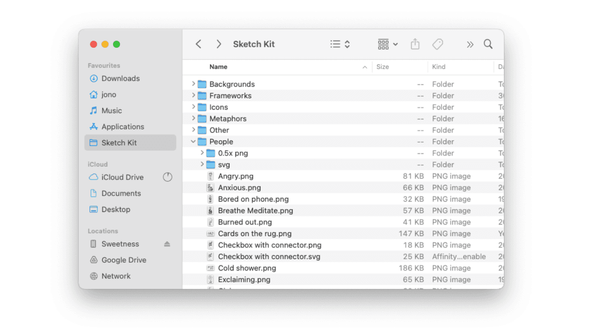The width and height of the screenshot is (590, 332).
Task: Click the Edit Tags icon
Action: point(438,44)
